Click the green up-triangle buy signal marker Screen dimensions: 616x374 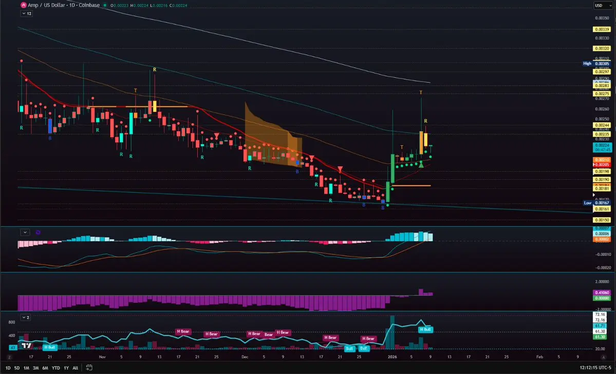421,165
